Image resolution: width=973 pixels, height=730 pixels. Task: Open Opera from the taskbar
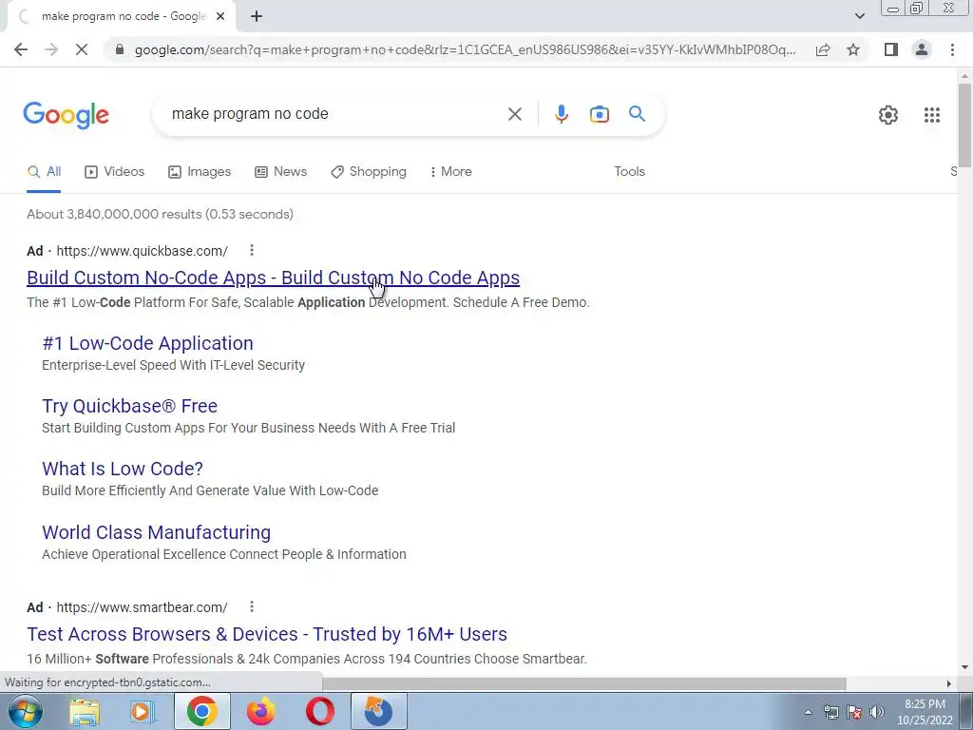[x=319, y=711]
